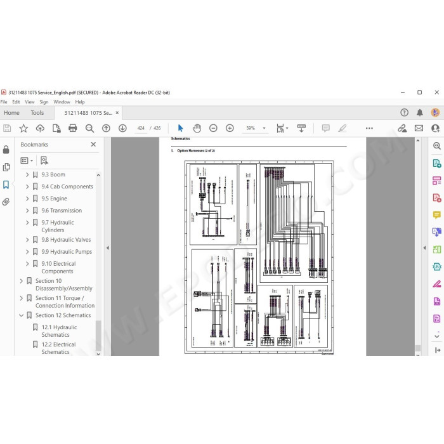
Task: Zoom out with minus button
Action: pos(213,128)
